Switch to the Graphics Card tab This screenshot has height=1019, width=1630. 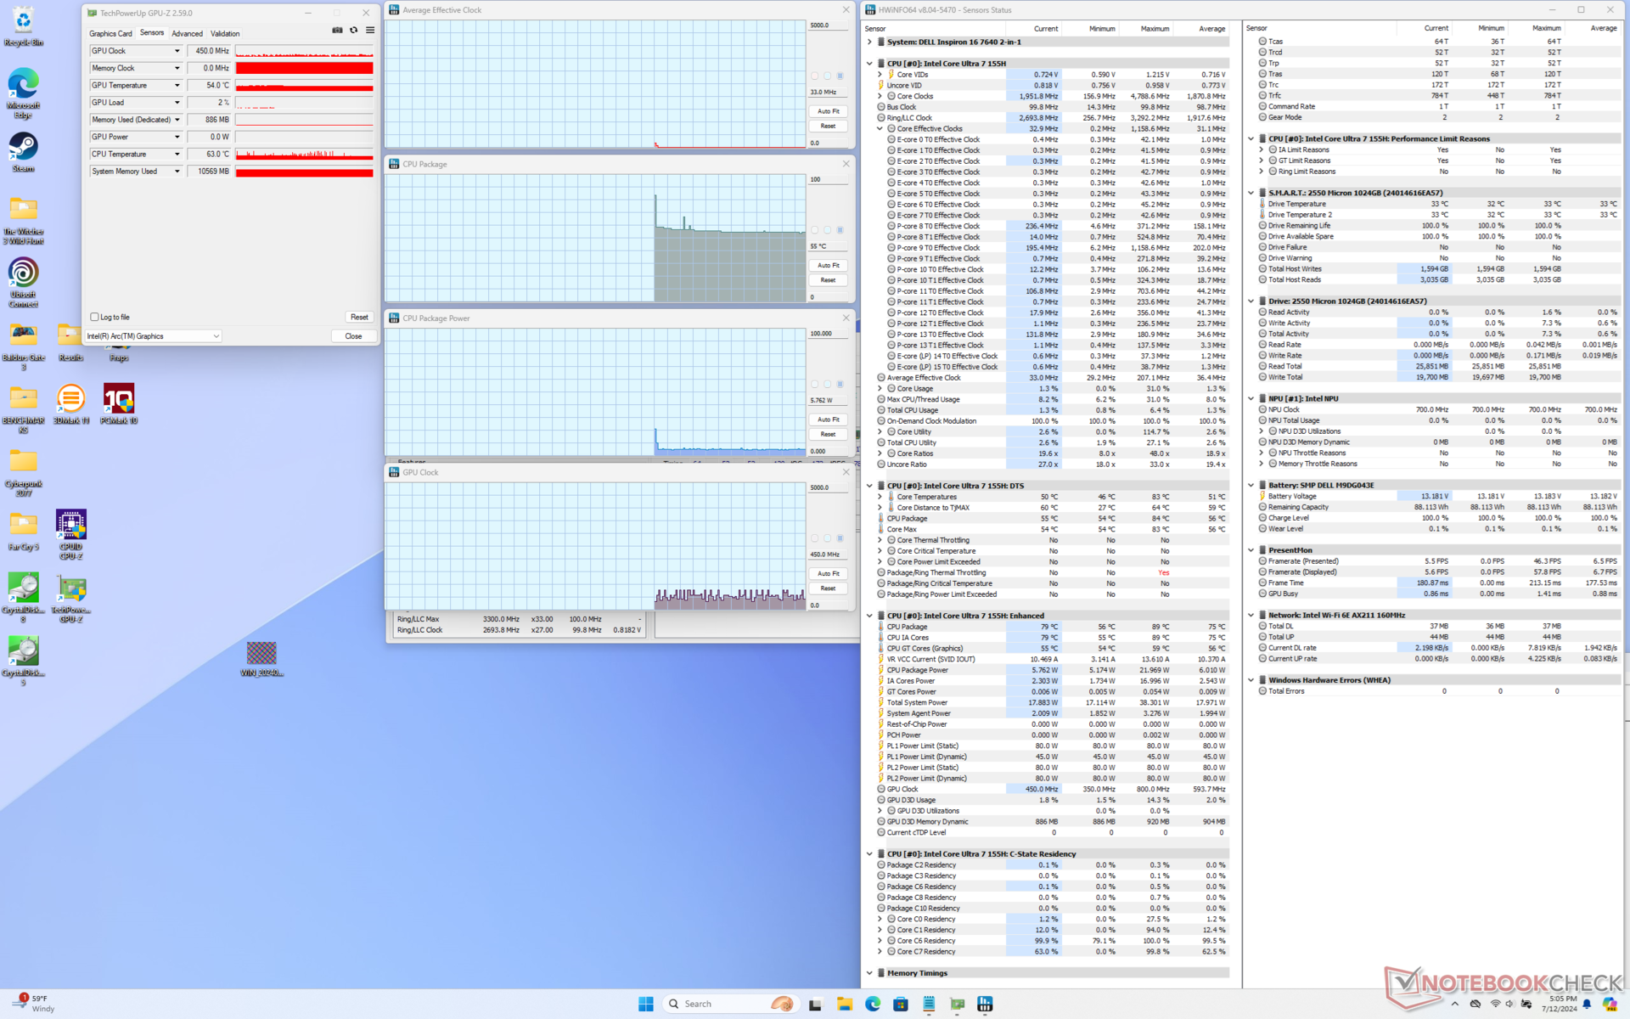tap(110, 34)
